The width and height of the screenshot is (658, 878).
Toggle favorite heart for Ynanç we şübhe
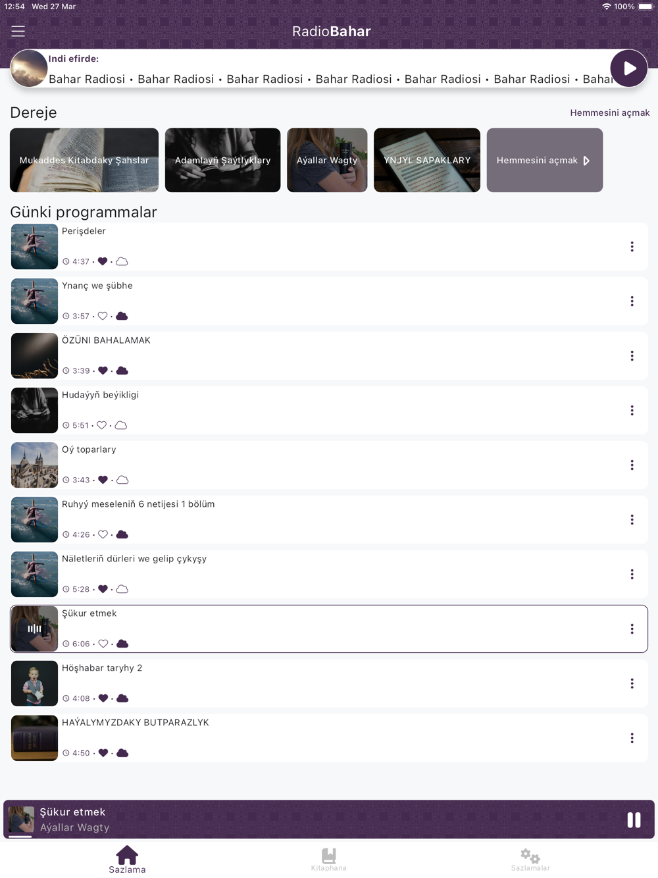click(x=103, y=316)
